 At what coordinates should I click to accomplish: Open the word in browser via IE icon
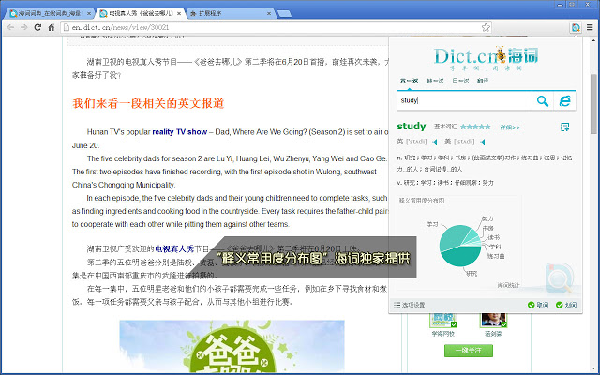pos(564,101)
